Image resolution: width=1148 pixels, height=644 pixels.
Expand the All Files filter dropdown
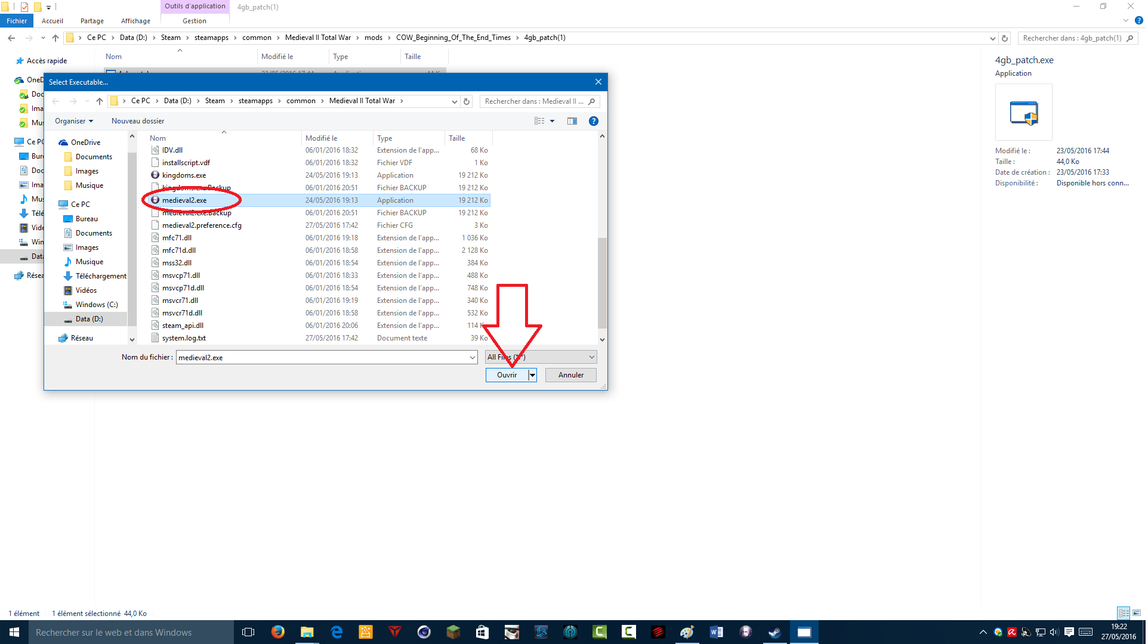[592, 357]
